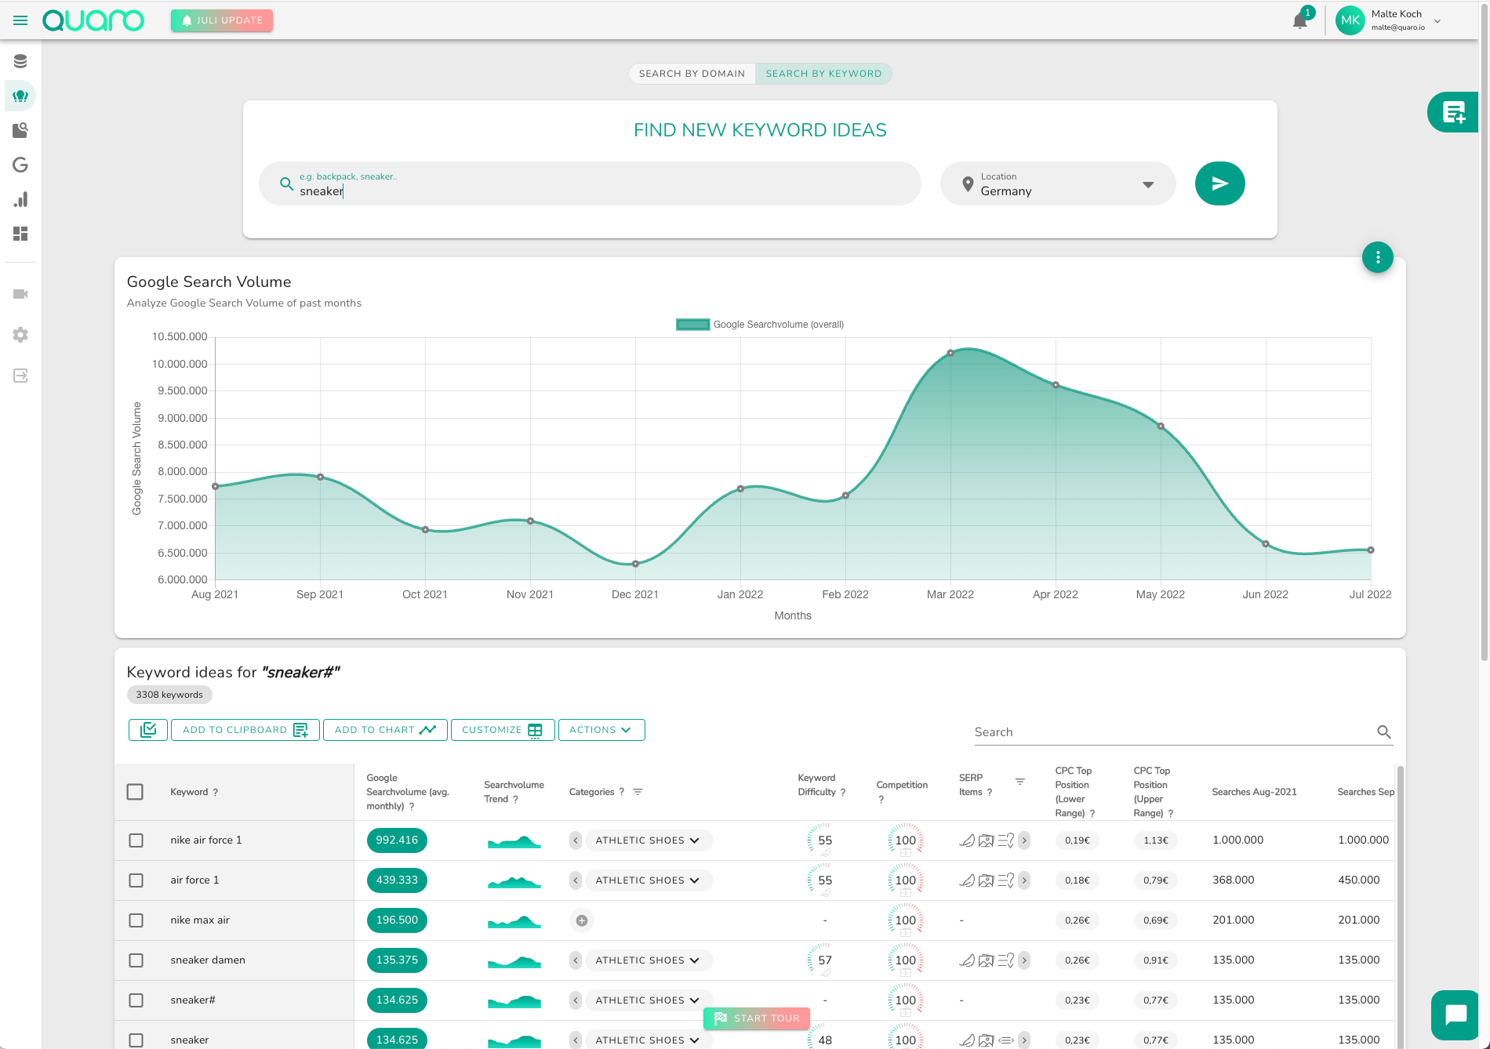Open the bar chart sidebar icon
Viewport: 1490px width, 1049px height.
[20, 199]
